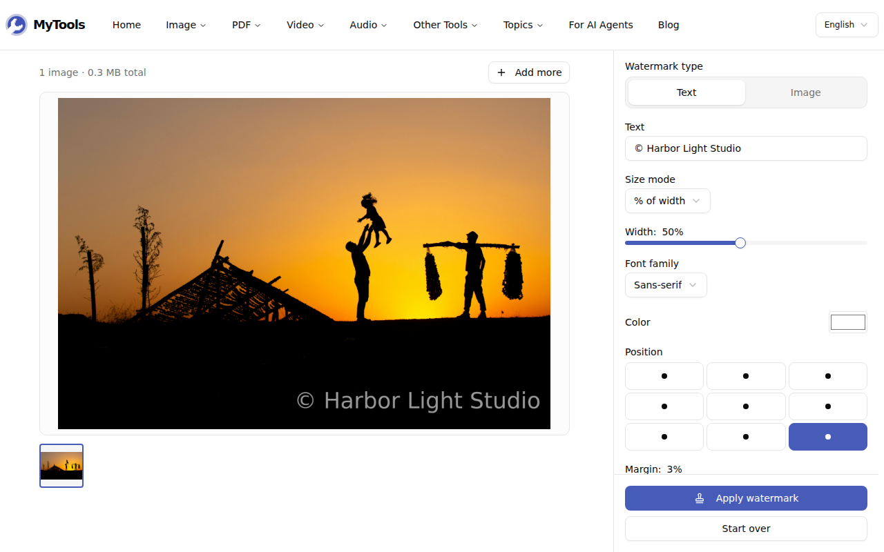Screen dimensions: 884x552
Task: Select the bottom-right position option
Action: [828, 437]
